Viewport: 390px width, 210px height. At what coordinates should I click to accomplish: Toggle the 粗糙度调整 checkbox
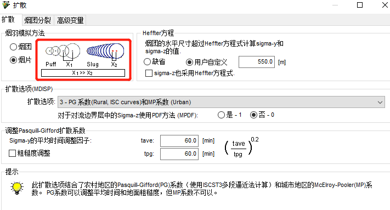point(12,153)
